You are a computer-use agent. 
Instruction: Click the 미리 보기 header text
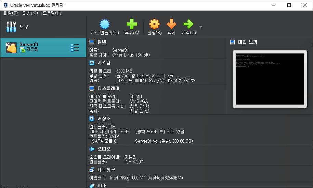[x=248, y=42]
